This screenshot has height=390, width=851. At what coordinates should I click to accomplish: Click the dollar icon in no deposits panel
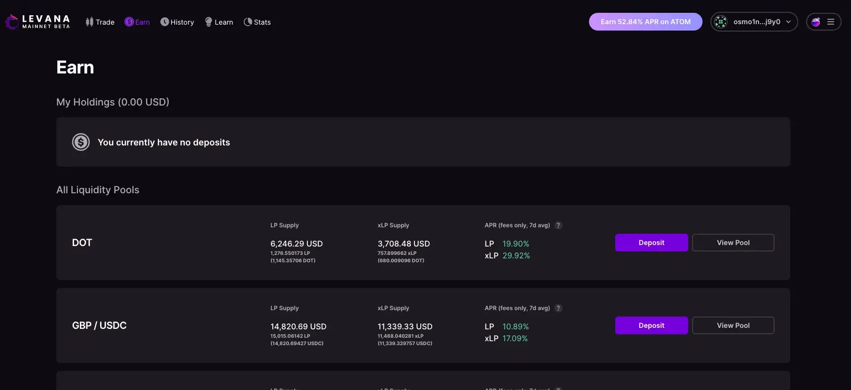click(81, 142)
